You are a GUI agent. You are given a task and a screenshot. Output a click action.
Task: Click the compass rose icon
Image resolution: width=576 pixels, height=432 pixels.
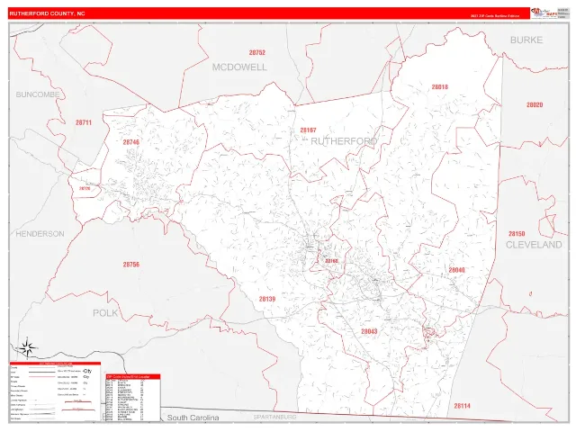(x=27, y=347)
